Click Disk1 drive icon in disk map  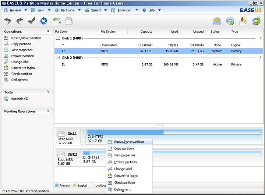click(61, 134)
